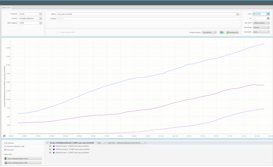
Task: Toggle the Russia series checkbox
Action: (x=50, y=152)
